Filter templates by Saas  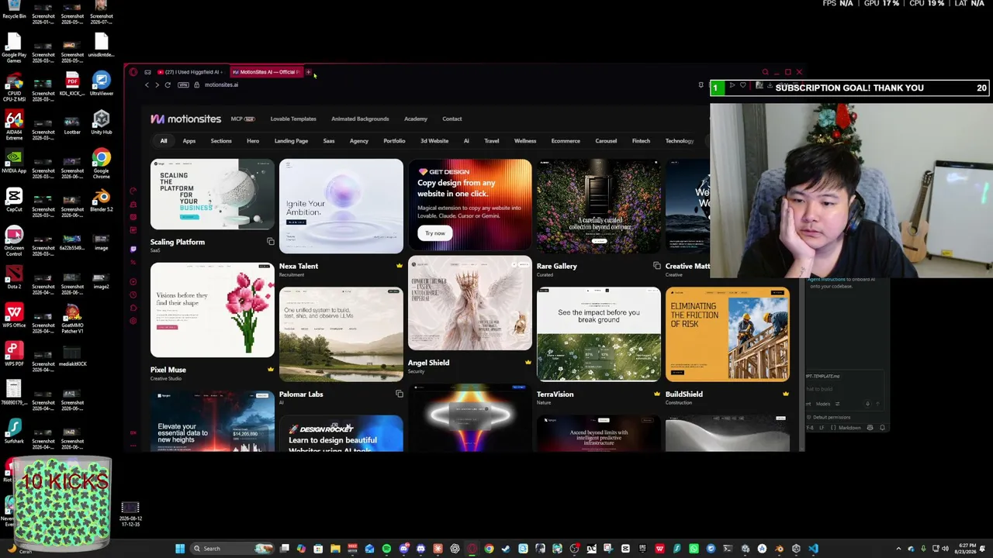(x=329, y=141)
